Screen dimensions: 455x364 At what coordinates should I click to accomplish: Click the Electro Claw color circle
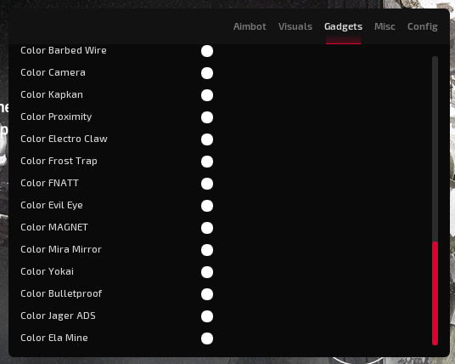click(207, 139)
